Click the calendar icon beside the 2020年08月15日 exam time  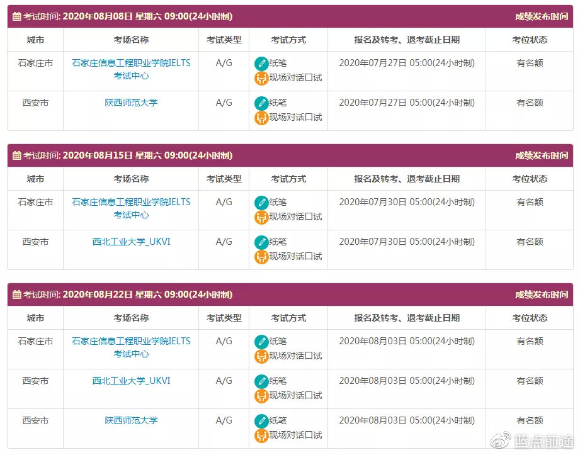[17, 155]
